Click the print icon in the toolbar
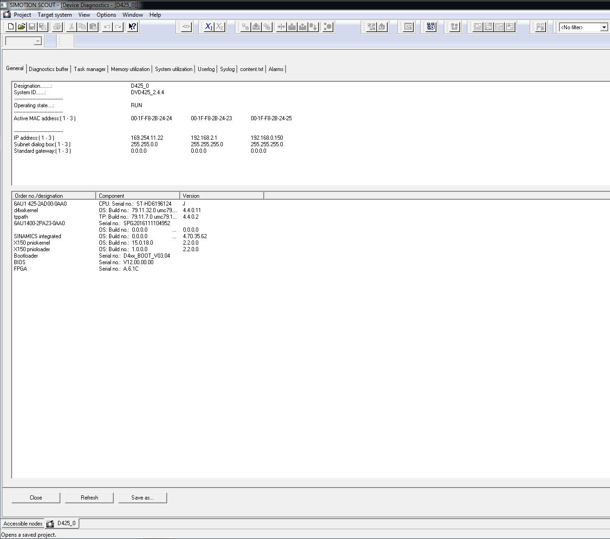Viewport: 610px width, 539px height. tap(57, 27)
